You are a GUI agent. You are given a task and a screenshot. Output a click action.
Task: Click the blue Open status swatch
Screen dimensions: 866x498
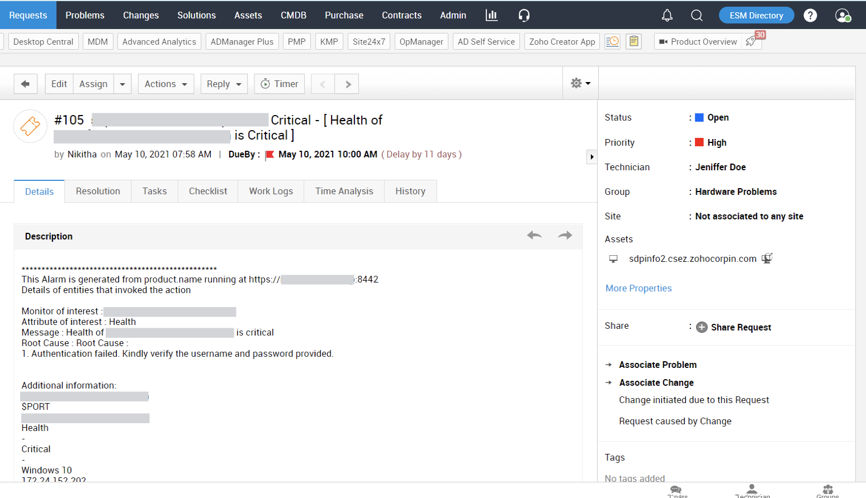(x=699, y=117)
